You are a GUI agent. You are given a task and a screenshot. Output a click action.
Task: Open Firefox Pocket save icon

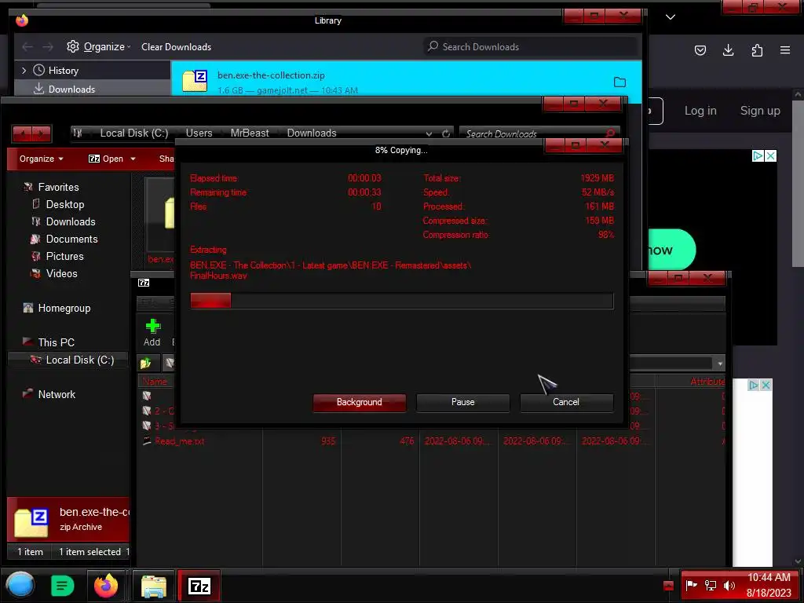pyautogui.click(x=700, y=50)
